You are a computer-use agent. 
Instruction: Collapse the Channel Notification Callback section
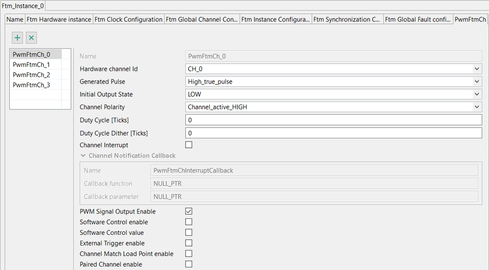(83, 156)
